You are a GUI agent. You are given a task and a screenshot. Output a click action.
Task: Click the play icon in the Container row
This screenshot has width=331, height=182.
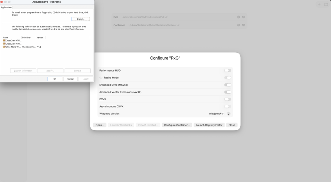pos(239,25)
